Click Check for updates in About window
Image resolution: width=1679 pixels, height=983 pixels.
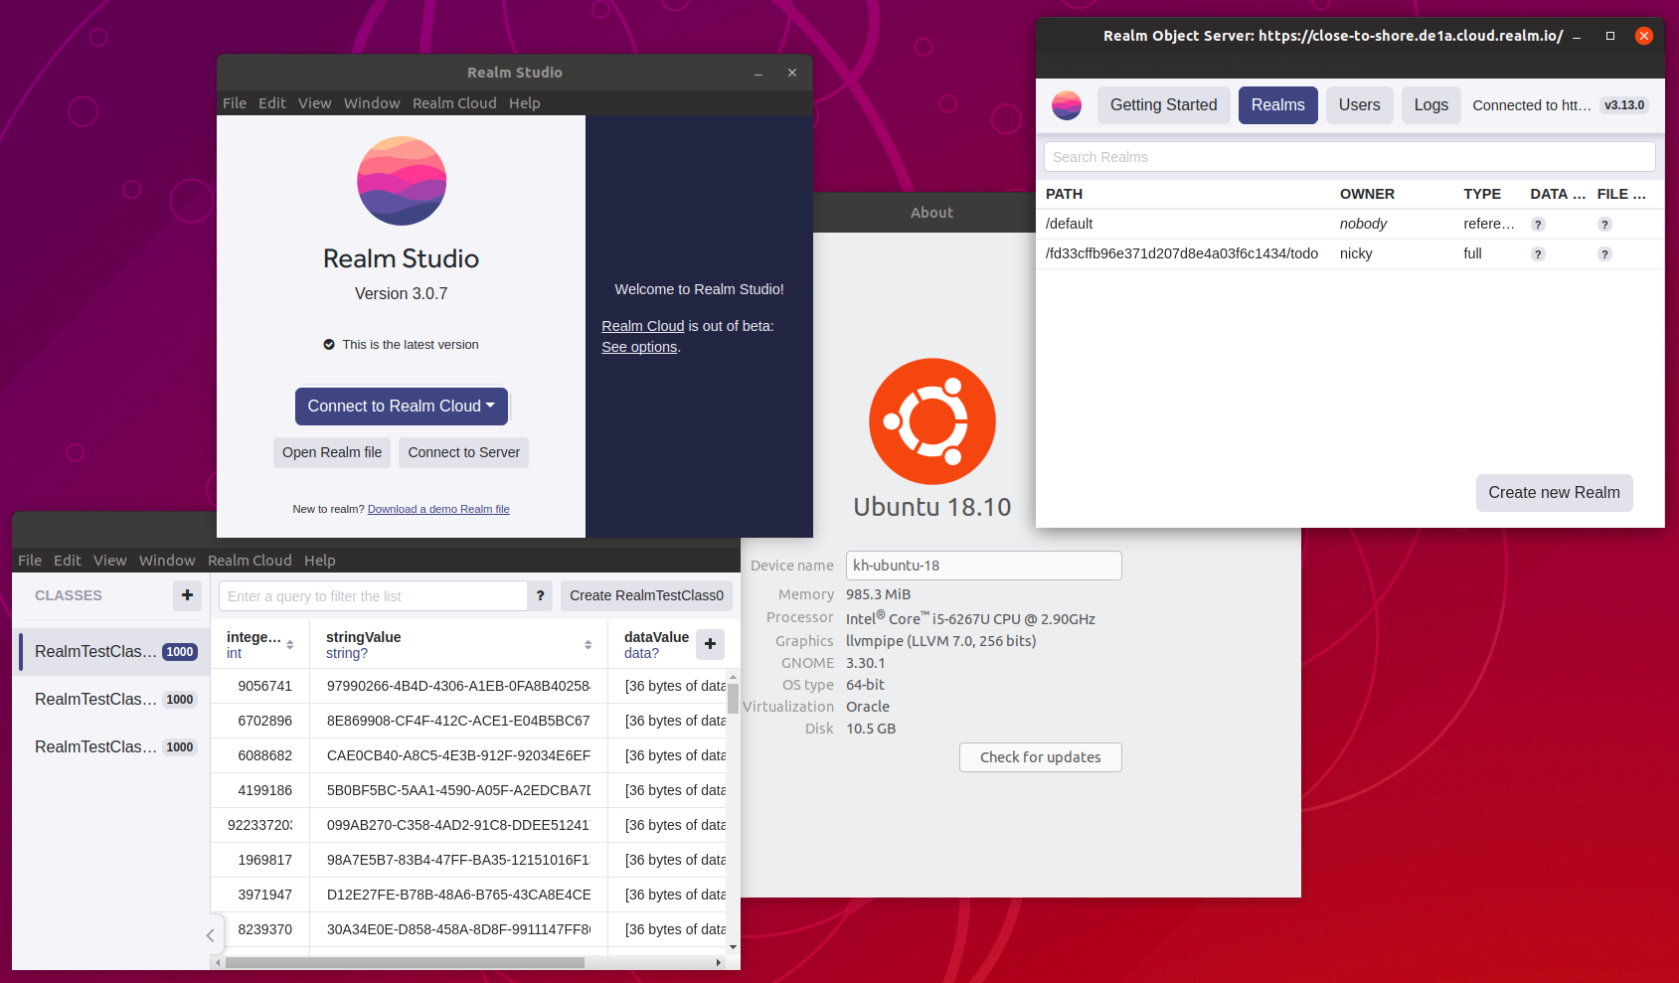point(1041,757)
